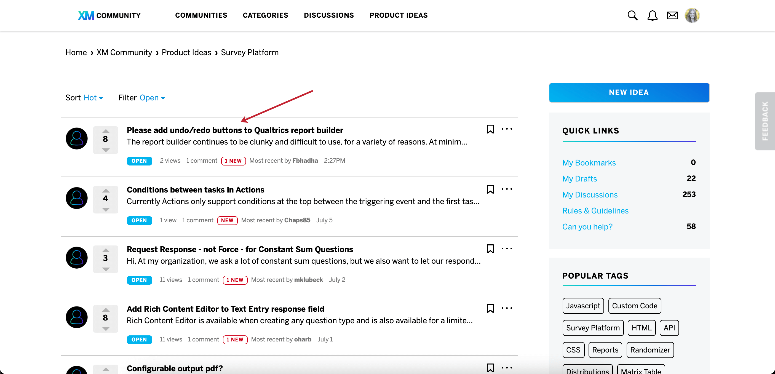Click the notifications bell icon
The width and height of the screenshot is (775, 374).
click(652, 15)
